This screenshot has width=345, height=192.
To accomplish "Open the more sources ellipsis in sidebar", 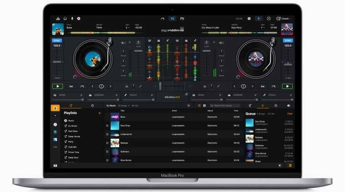I will click(x=55, y=147).
